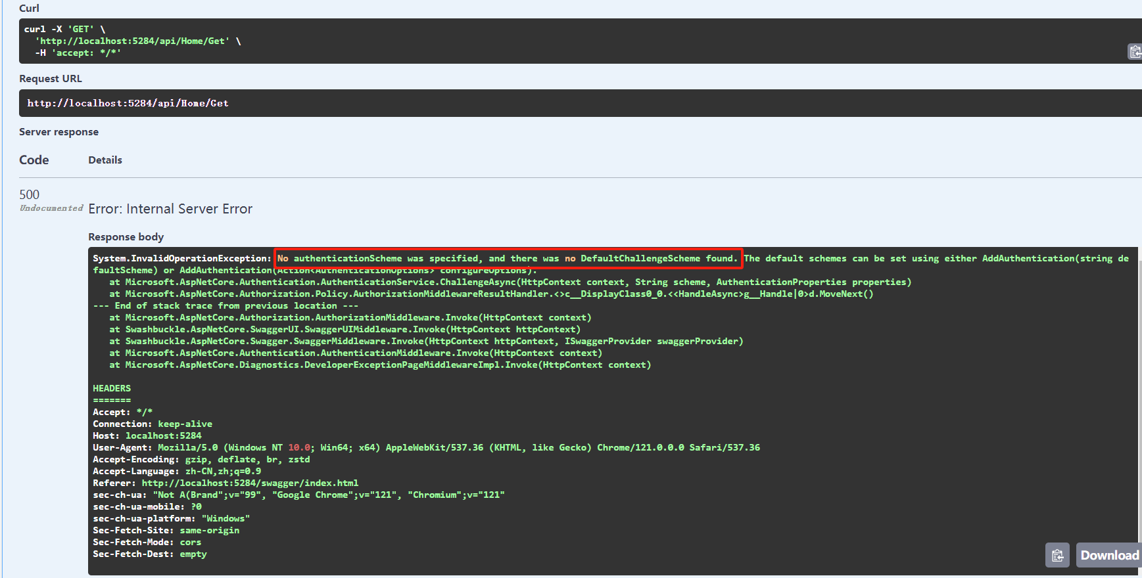Click 'System.InvalidOperationException:' in response body
The width and height of the screenshot is (1142, 578).
click(x=182, y=258)
